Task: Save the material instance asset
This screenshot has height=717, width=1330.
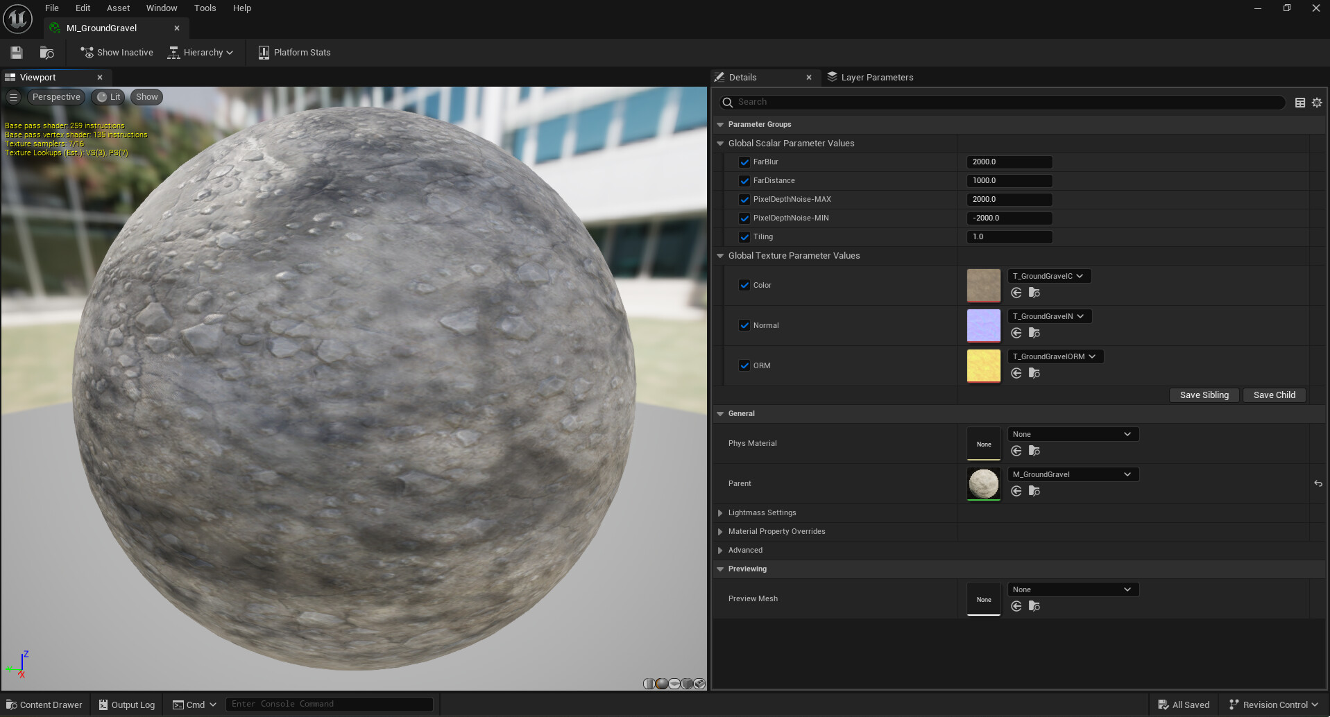Action: [x=15, y=52]
